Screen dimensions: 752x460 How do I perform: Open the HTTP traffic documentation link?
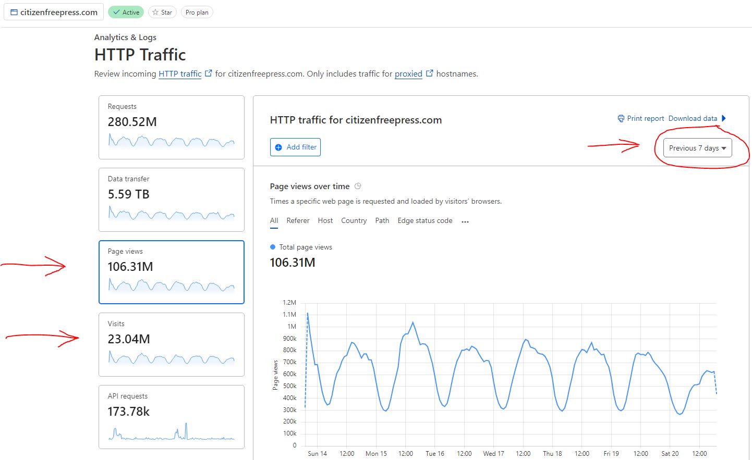[x=180, y=74]
